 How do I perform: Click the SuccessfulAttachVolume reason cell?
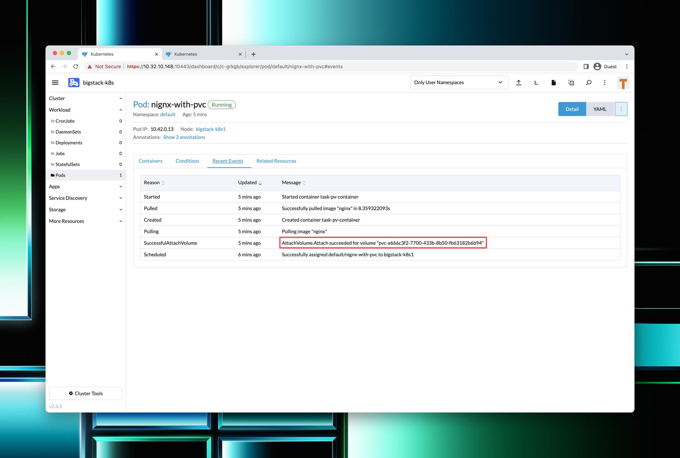[170, 243]
